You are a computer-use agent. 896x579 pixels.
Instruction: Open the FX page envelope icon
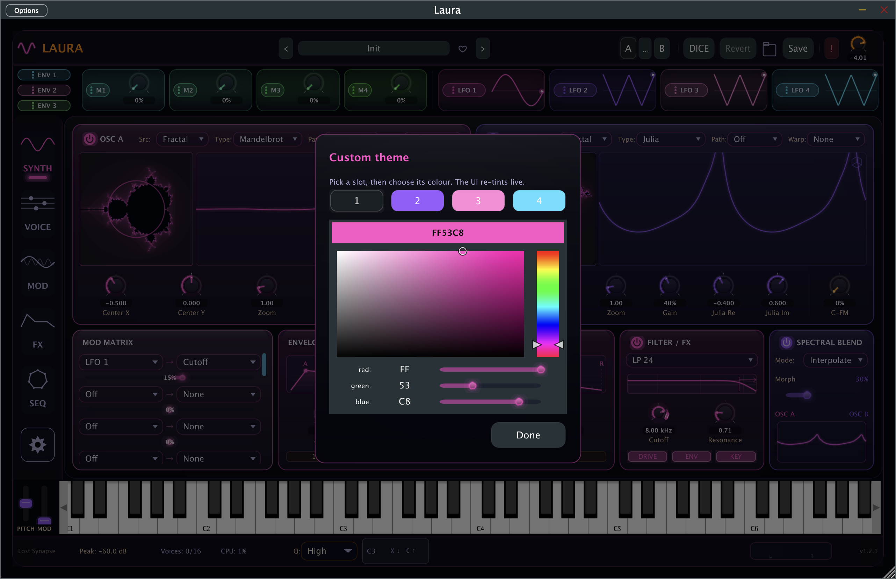(38, 320)
